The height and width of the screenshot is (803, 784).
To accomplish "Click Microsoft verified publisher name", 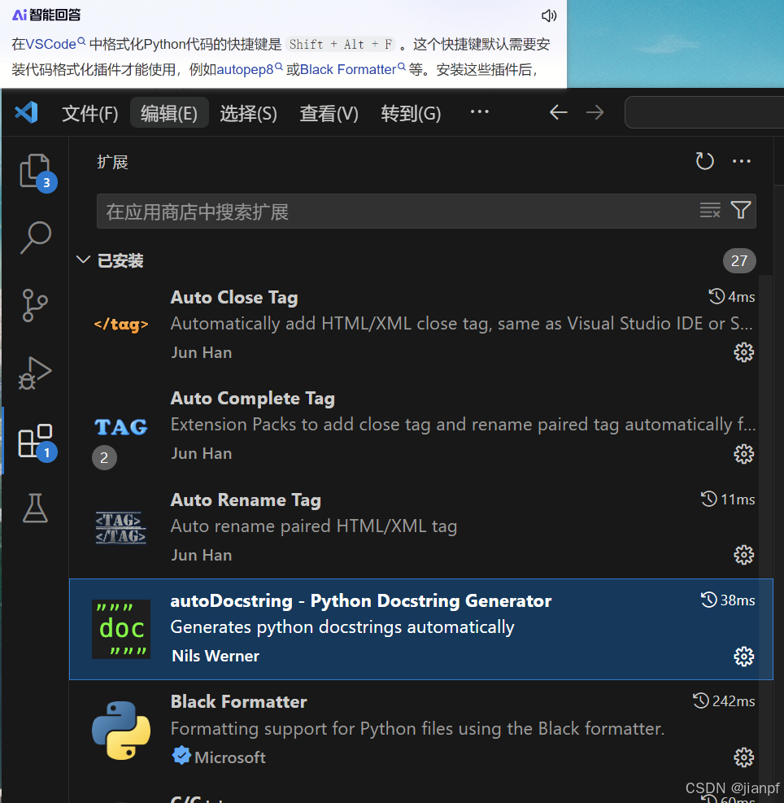I will click(x=230, y=757).
